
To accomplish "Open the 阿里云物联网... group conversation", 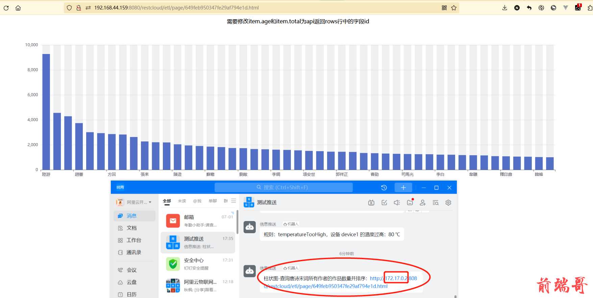I will pos(198,286).
